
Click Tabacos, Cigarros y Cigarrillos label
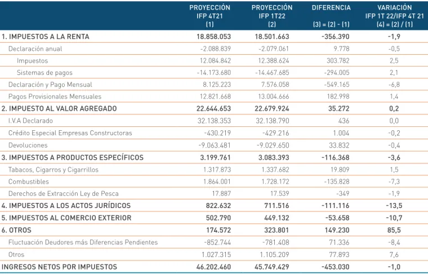pyautogui.click(x=53, y=170)
